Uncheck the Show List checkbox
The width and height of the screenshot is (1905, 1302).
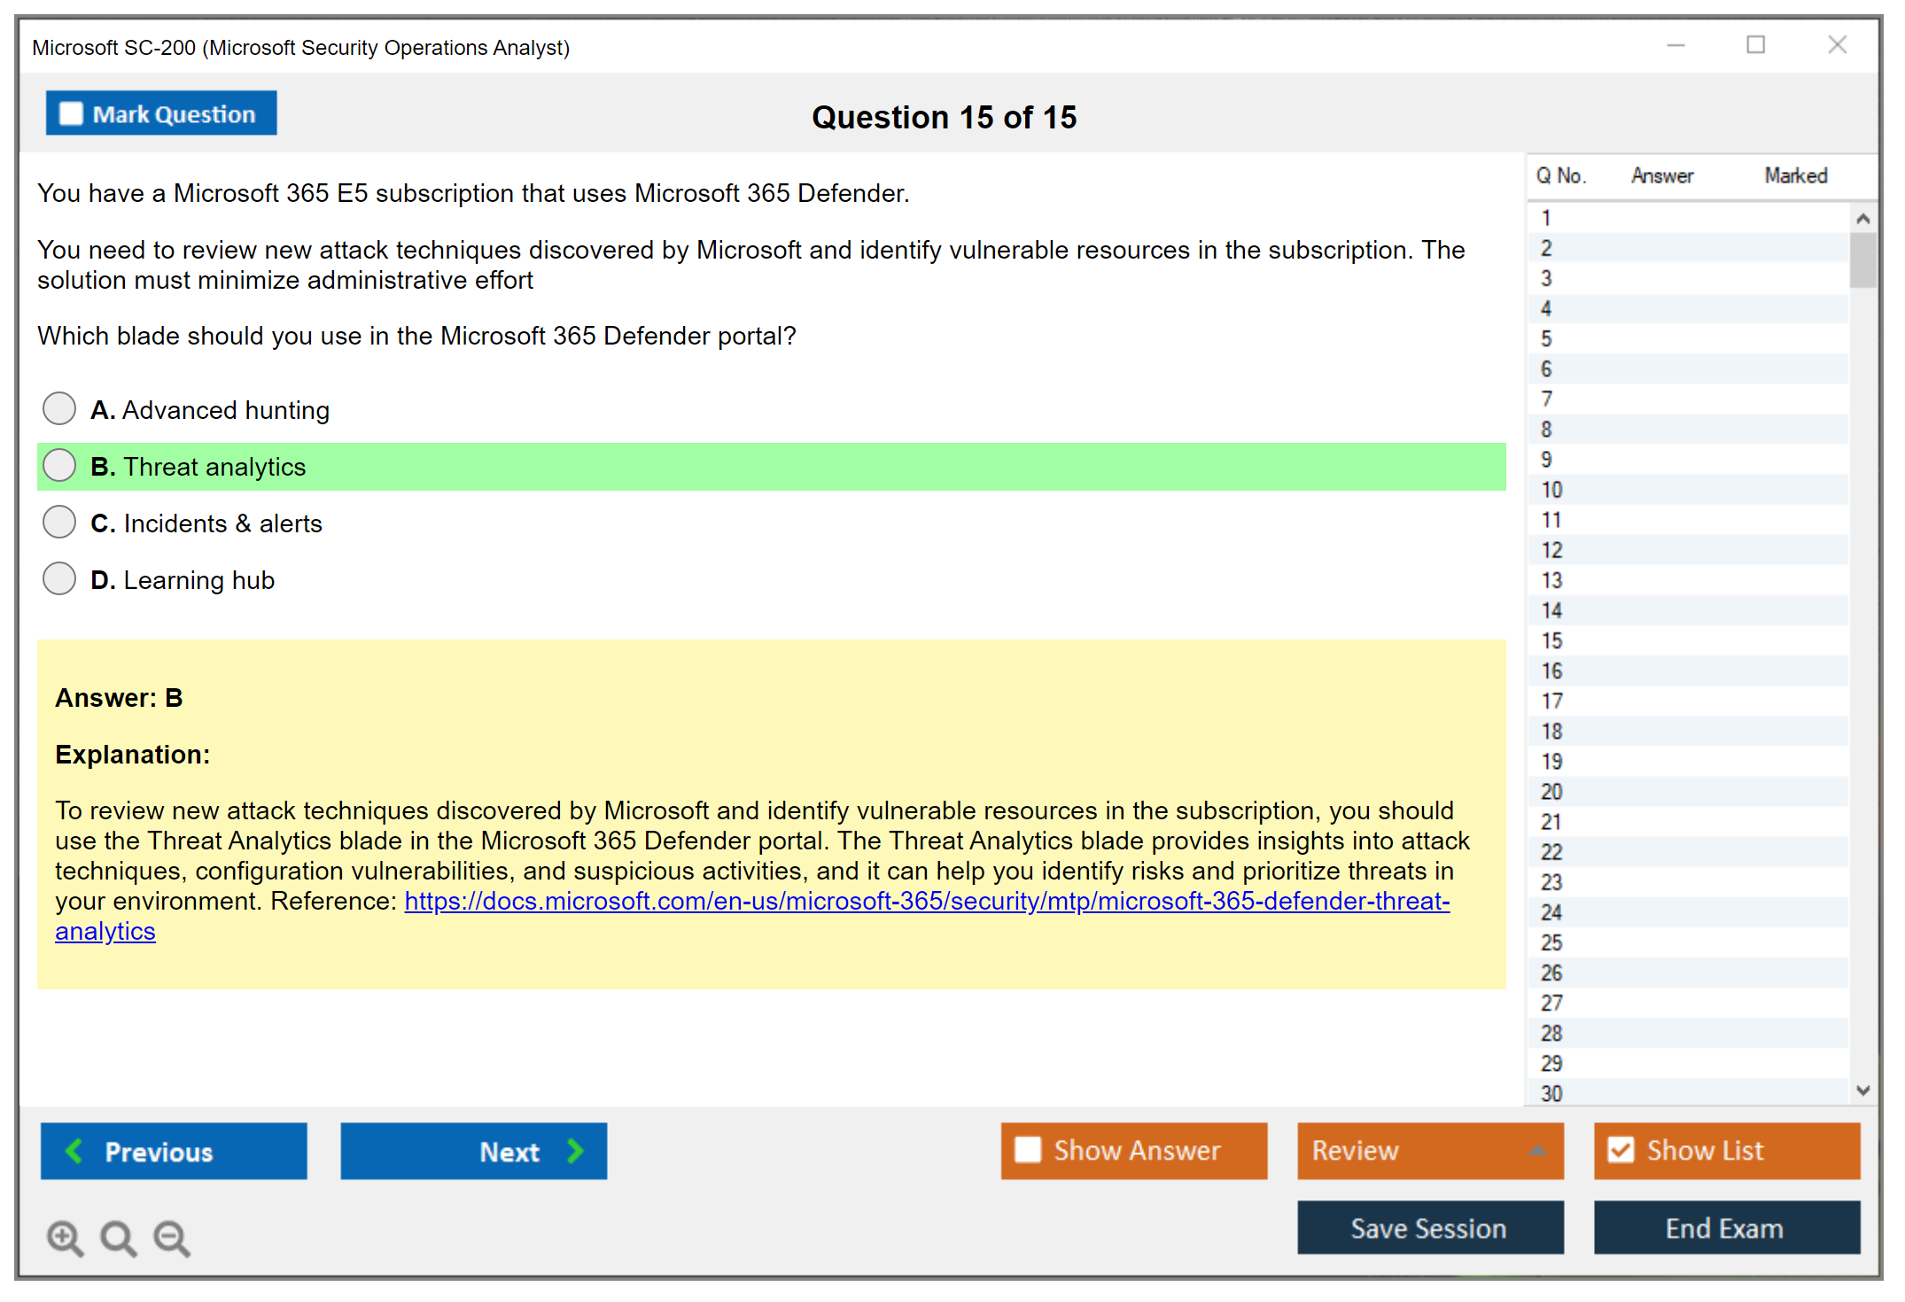pyautogui.click(x=1621, y=1150)
